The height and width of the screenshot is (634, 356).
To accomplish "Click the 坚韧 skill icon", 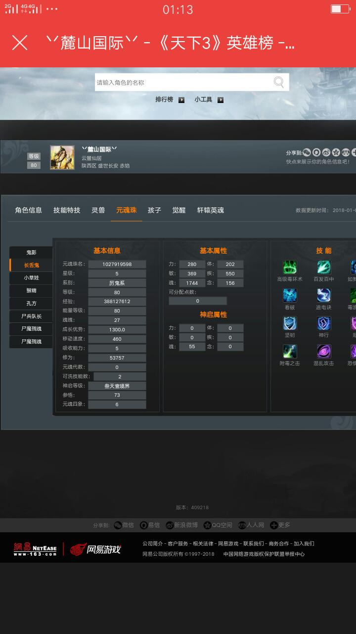I will (290, 323).
